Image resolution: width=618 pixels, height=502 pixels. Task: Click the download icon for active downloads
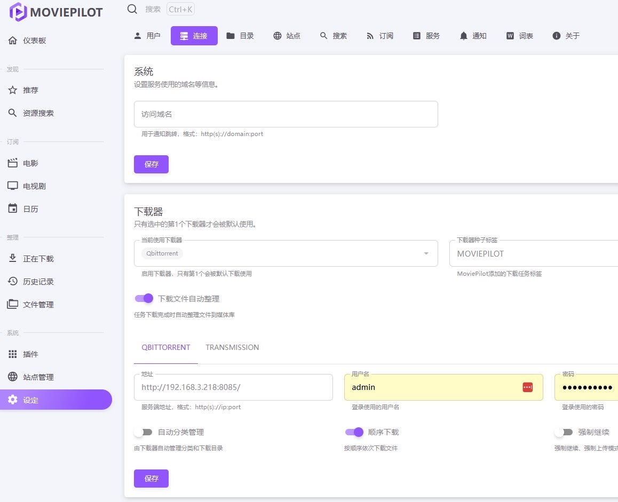[x=13, y=258]
